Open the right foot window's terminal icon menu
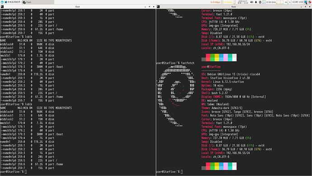The height and width of the screenshot is (176, 312). coord(158,7)
